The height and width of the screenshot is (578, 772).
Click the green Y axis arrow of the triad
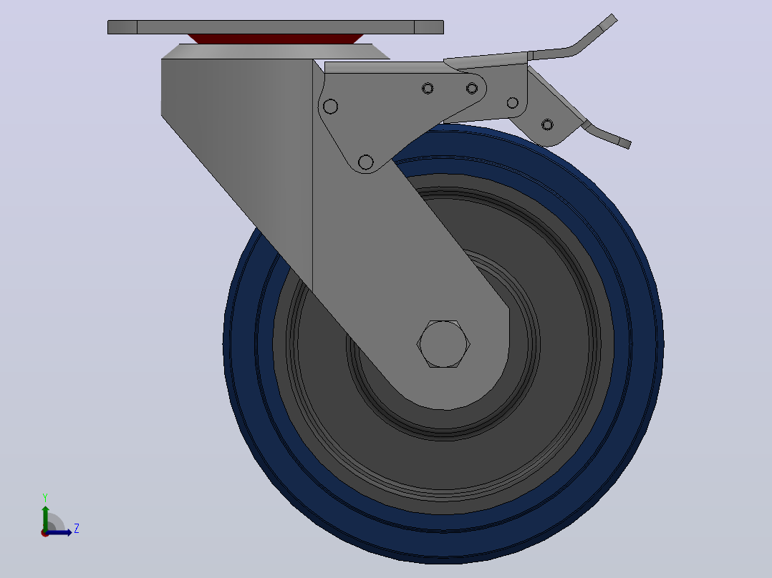[x=45, y=517]
